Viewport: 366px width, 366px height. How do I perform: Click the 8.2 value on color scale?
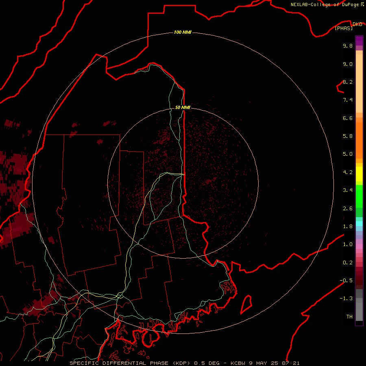(348, 82)
